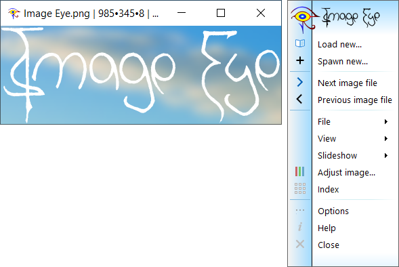Expand the File submenu arrow

point(386,122)
